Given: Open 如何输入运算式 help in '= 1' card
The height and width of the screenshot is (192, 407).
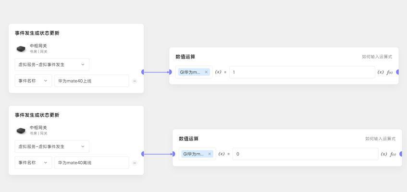Looking at the screenshot, I should pyautogui.click(x=377, y=57).
